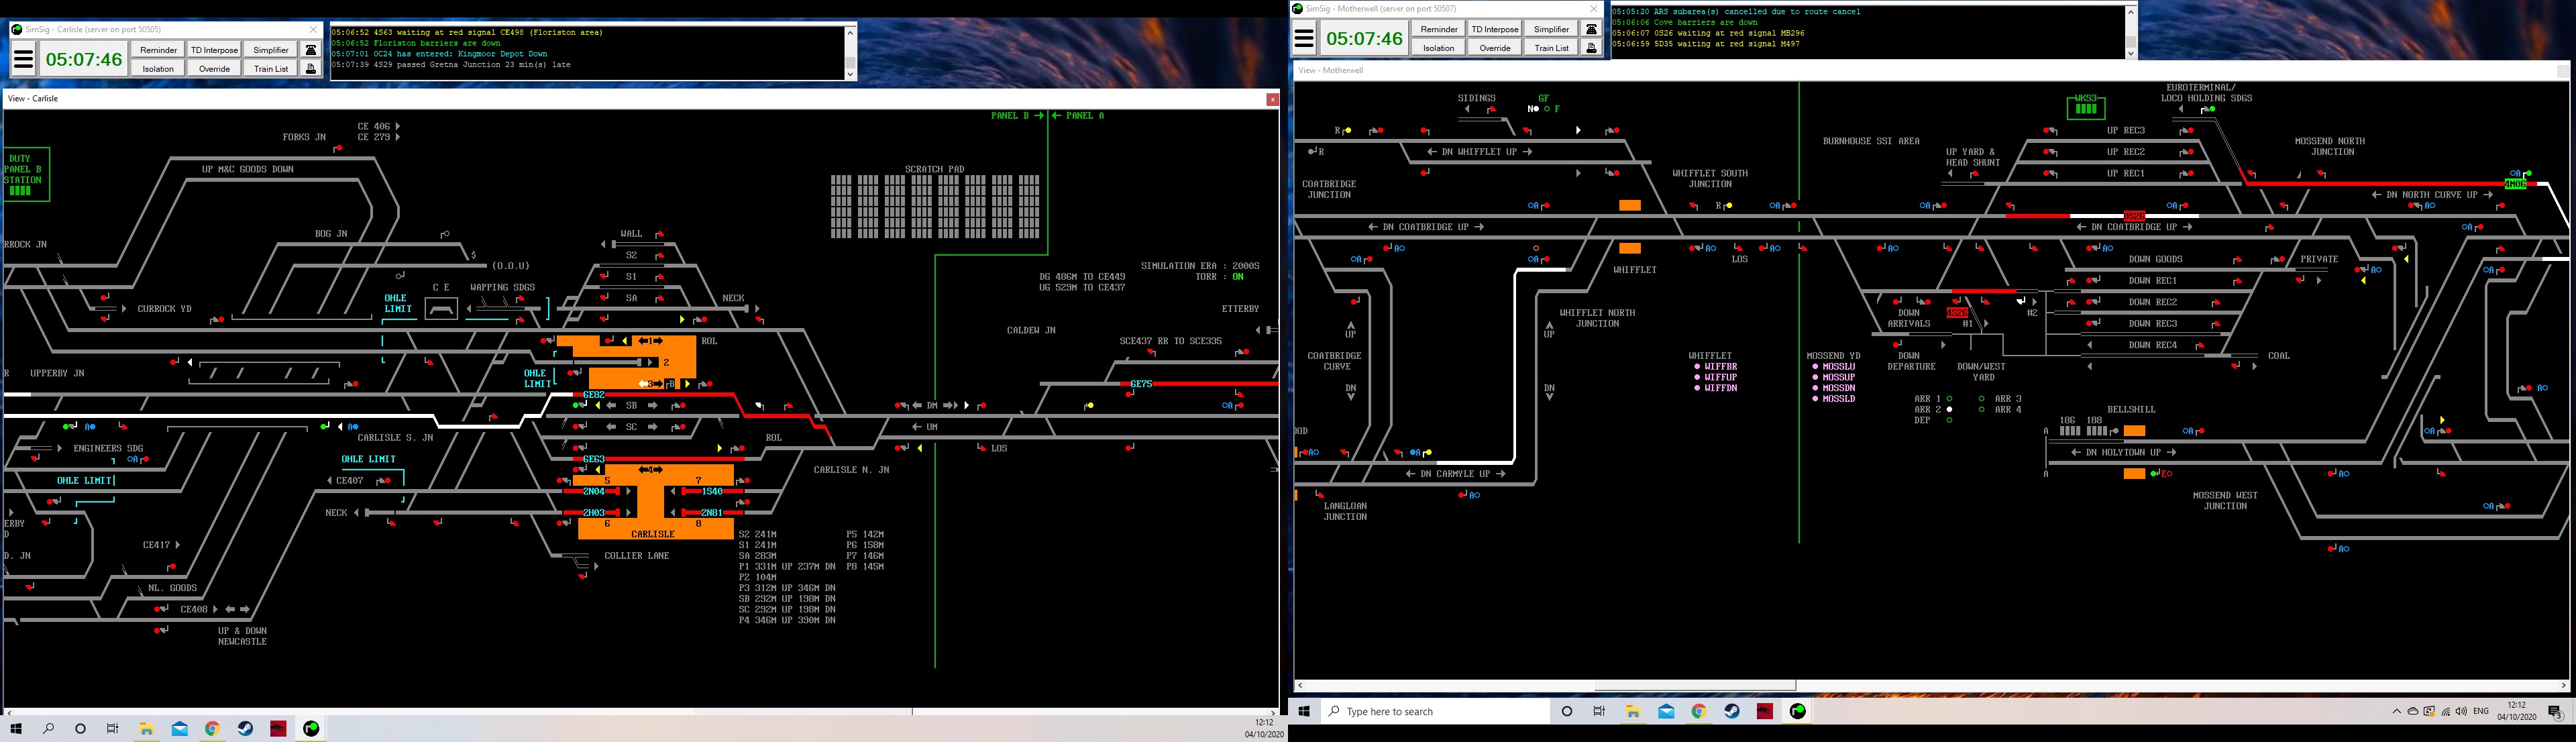Click the Carlisle station name on orange platform
The width and height of the screenshot is (2576, 742).
(653, 534)
